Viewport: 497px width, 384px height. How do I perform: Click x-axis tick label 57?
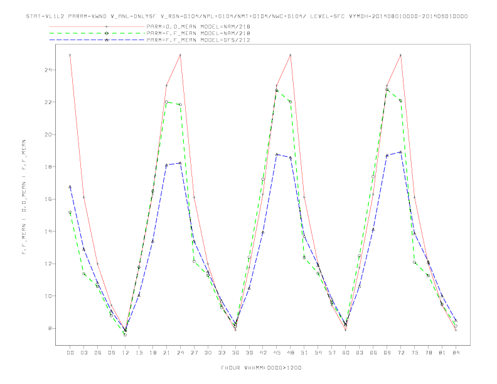[x=332, y=353]
